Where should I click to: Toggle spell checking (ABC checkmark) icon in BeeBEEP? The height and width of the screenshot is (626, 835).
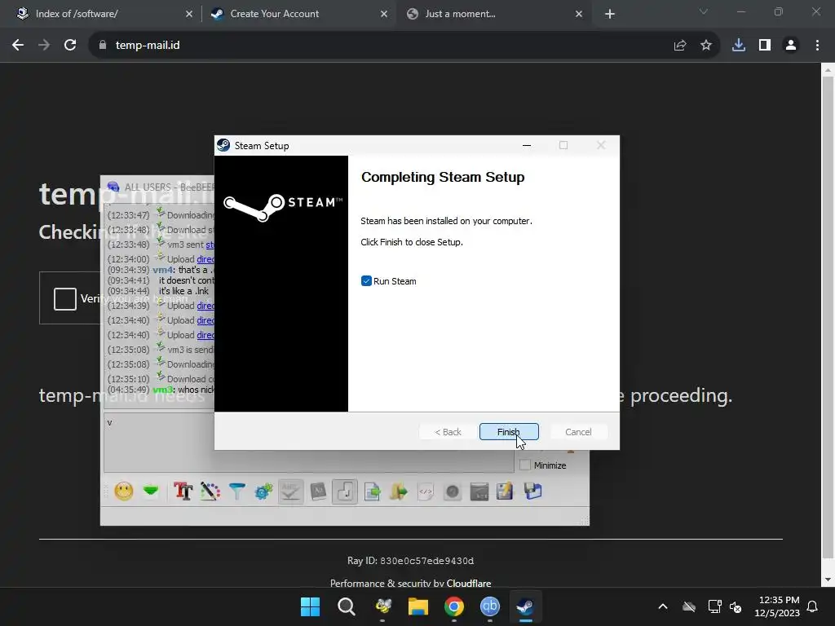(291, 491)
